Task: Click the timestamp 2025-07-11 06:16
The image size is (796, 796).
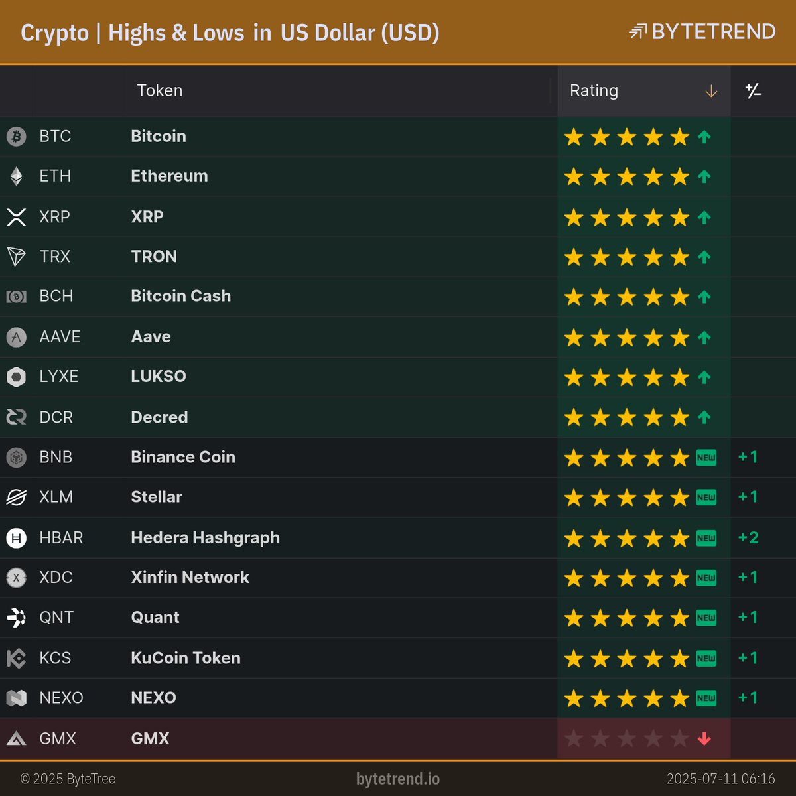Action: [x=720, y=779]
